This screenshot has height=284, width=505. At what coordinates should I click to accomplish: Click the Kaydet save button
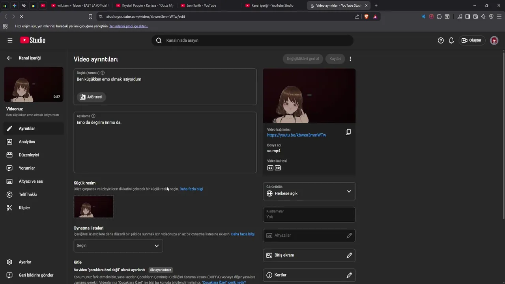tap(335, 59)
